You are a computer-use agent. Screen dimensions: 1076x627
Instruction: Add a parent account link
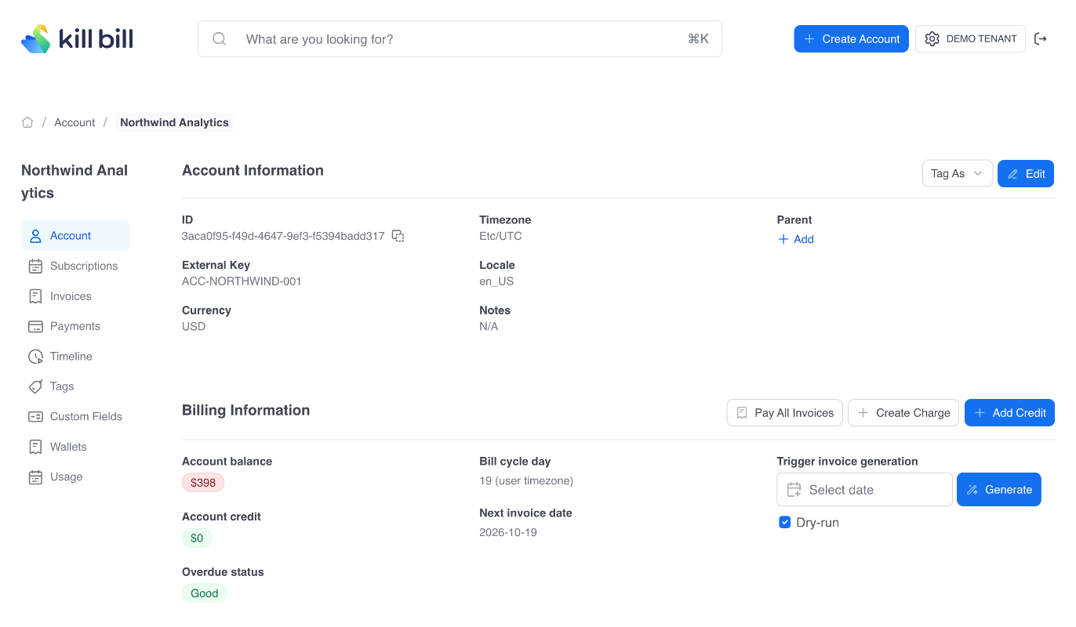coord(795,239)
